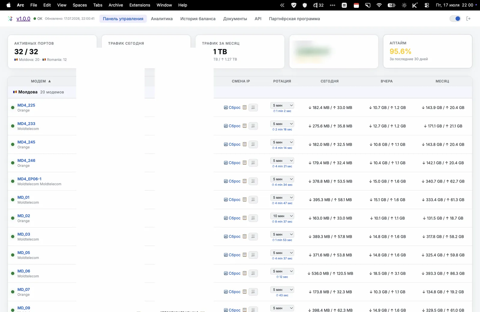Screen dimensions: 480x312
Task: Open rotation dropdown for MD_05
Action: click(x=282, y=253)
